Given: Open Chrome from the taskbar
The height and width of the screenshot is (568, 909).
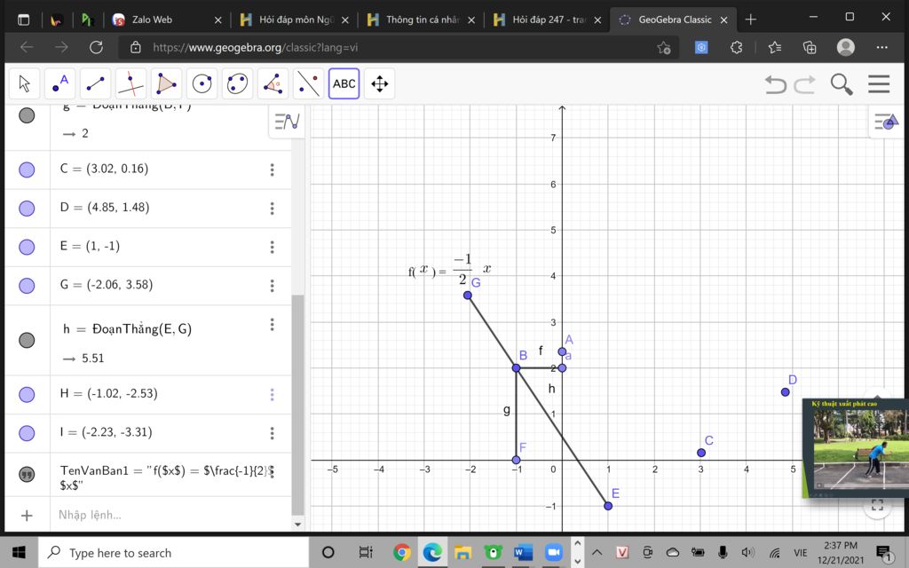Looking at the screenshot, I should [x=401, y=552].
